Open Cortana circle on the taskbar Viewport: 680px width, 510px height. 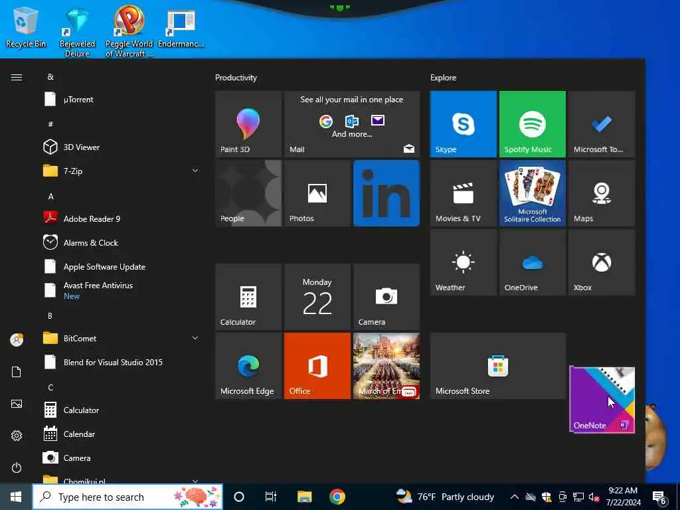(239, 497)
